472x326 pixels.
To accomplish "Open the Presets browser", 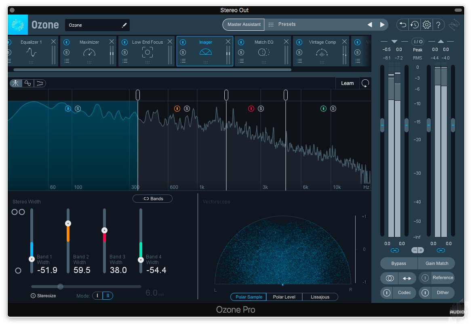I will coord(287,24).
